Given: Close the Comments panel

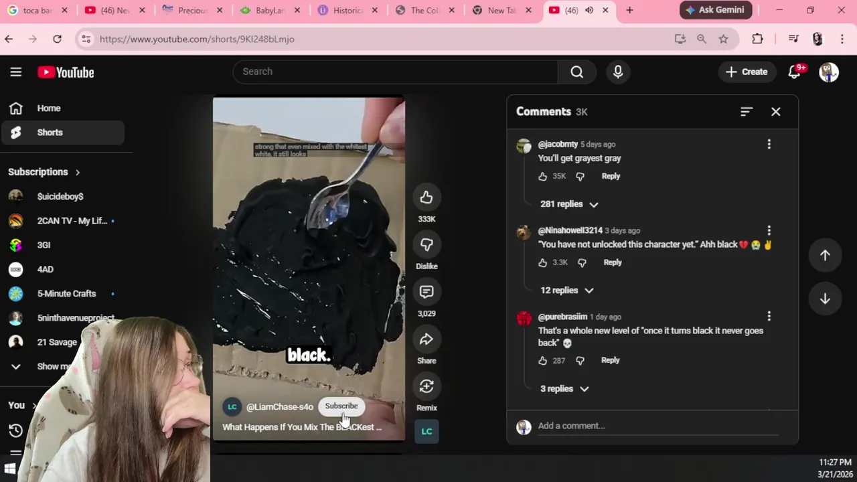Looking at the screenshot, I should [775, 112].
